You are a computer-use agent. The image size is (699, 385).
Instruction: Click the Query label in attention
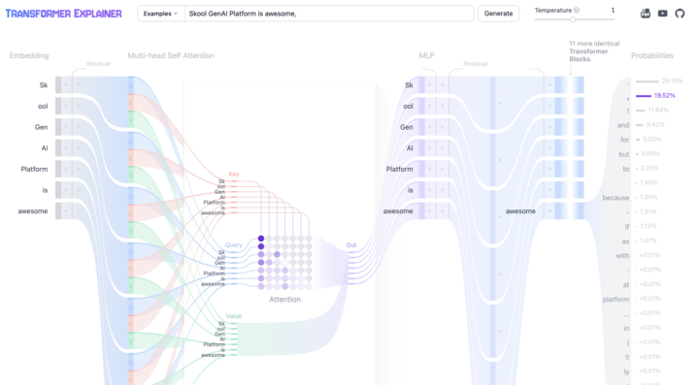[x=234, y=244]
